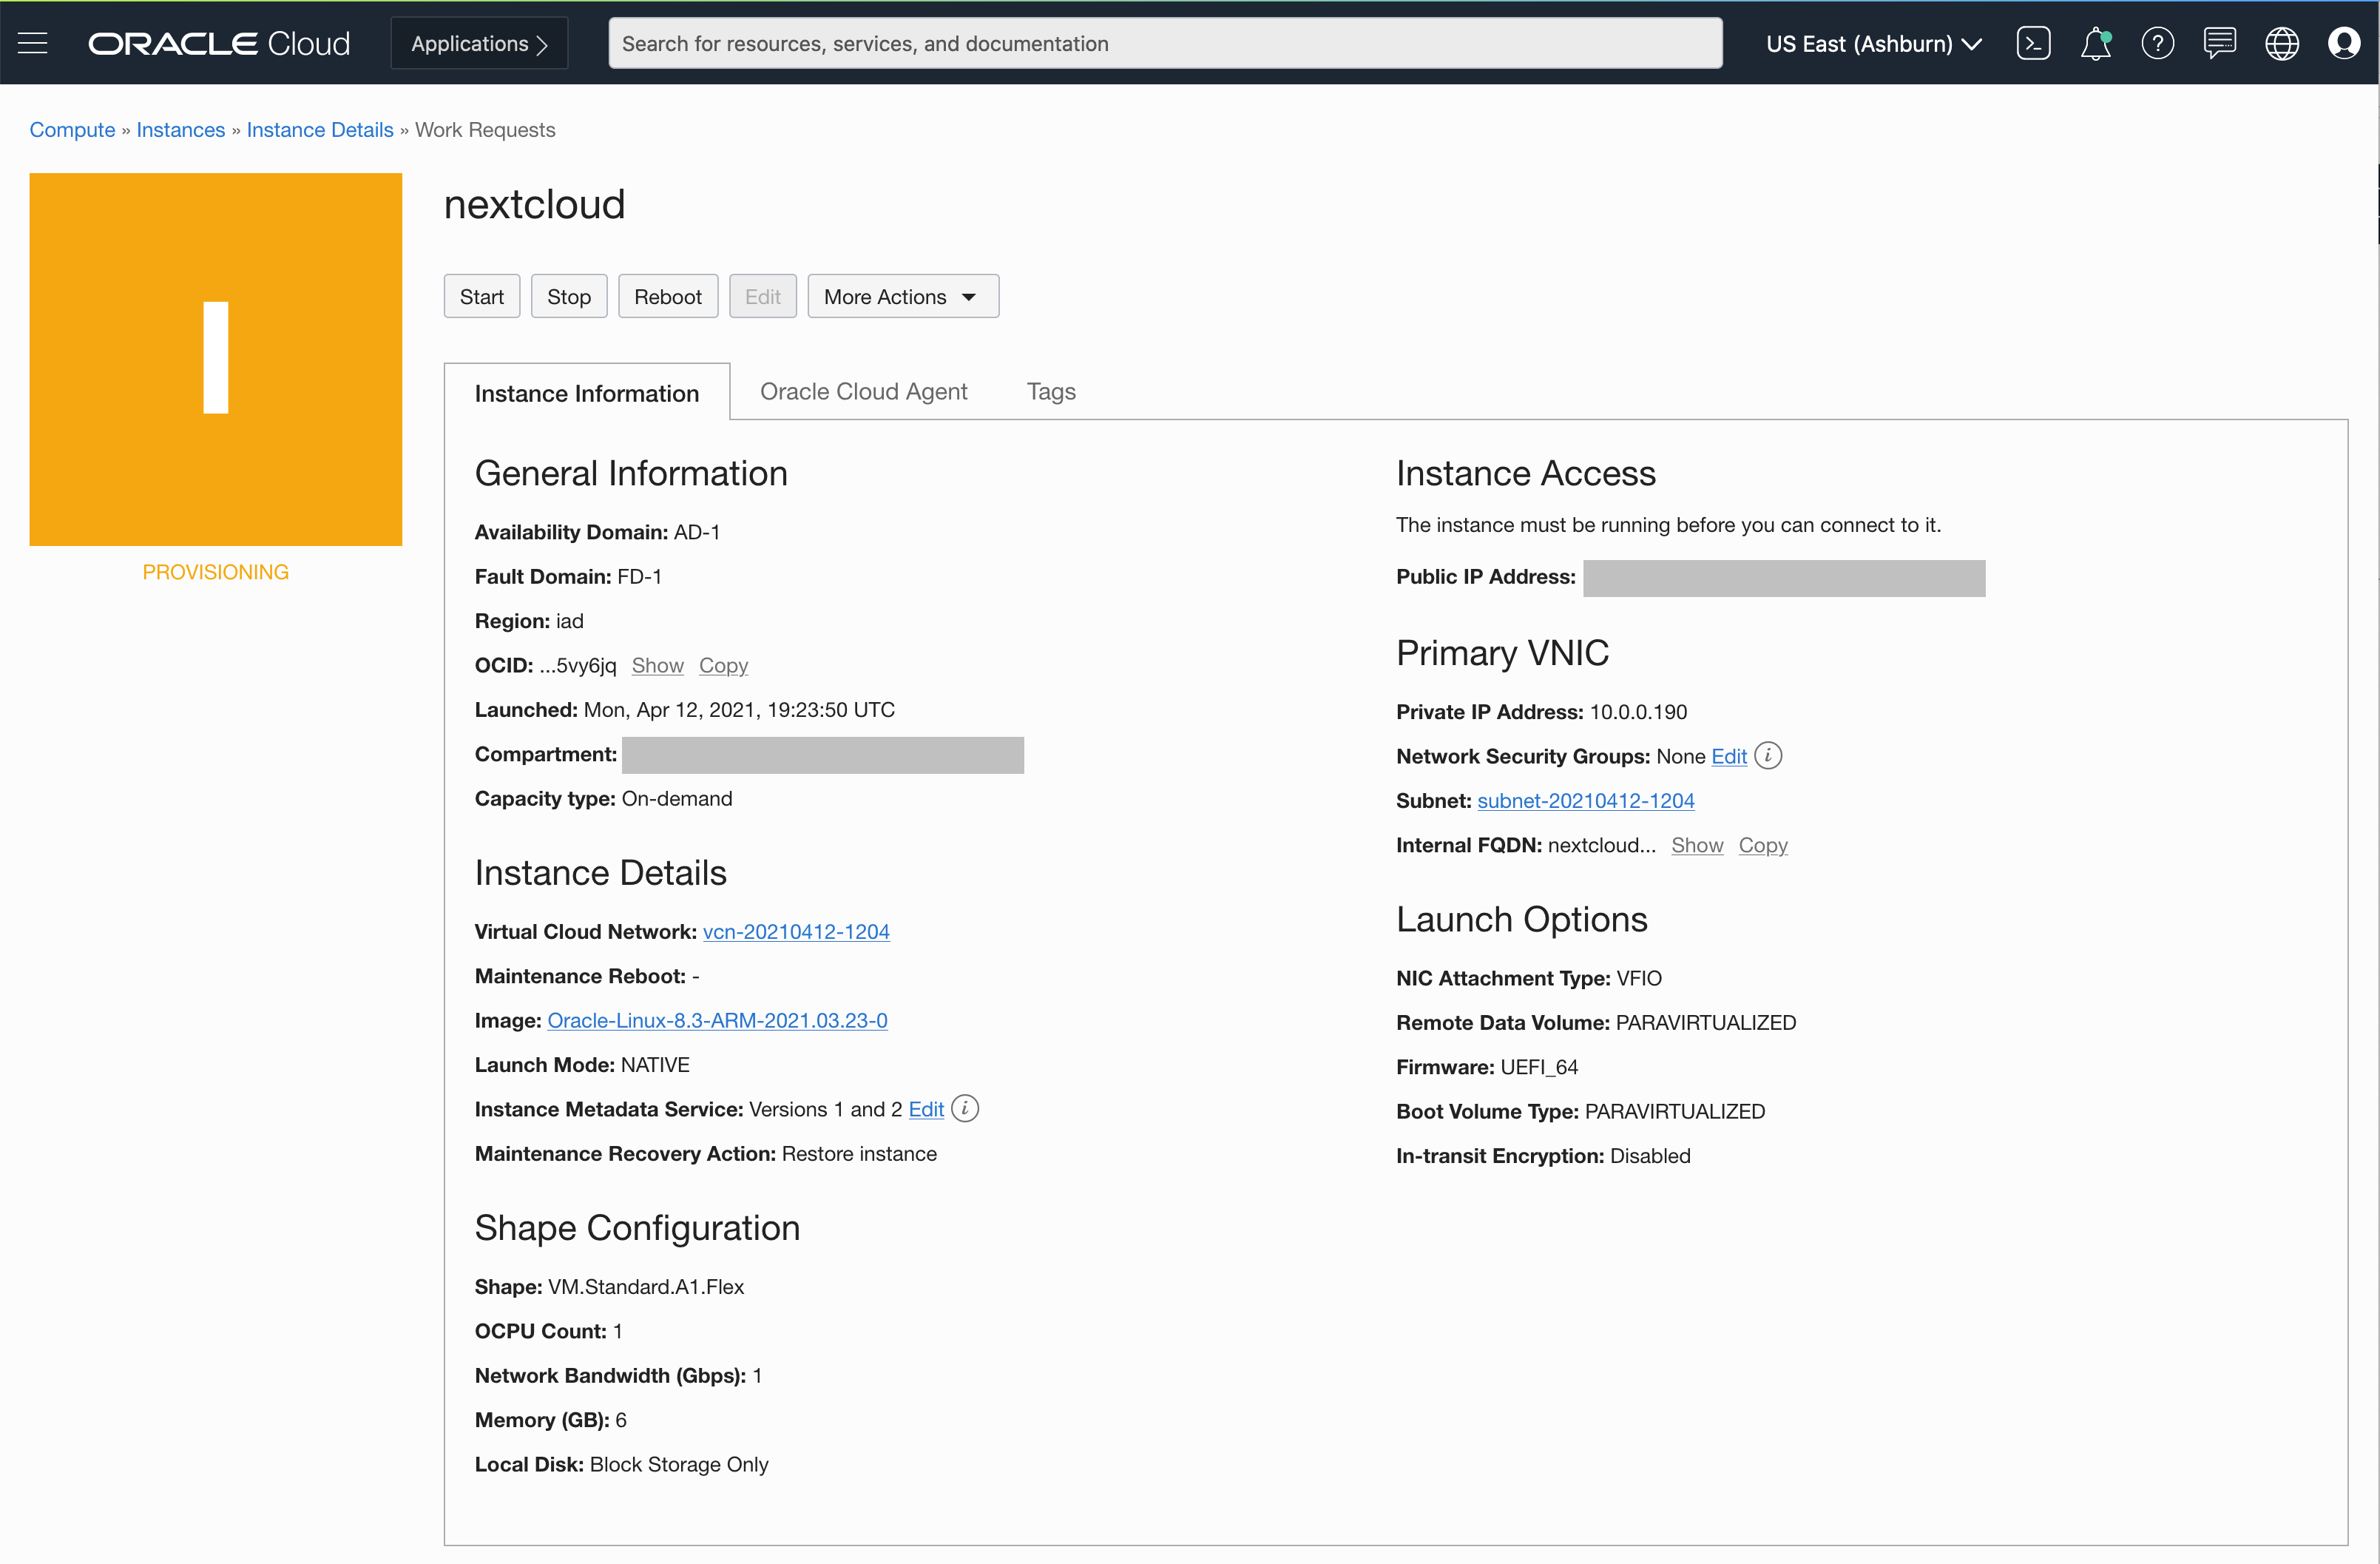This screenshot has height=1564, width=2380.
Task: Open the announcements bell icon
Action: pyautogui.click(x=2095, y=43)
